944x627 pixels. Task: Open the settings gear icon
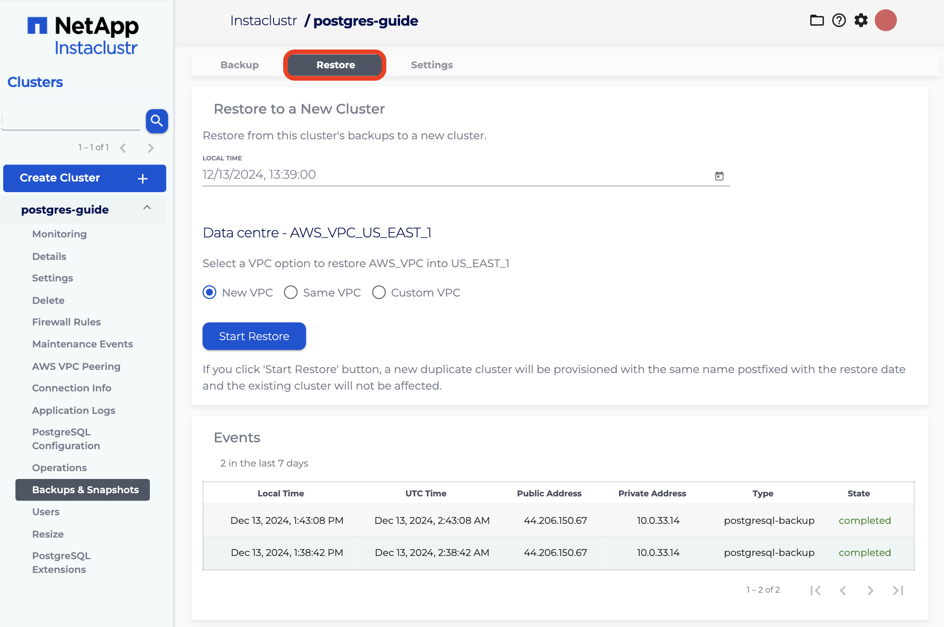[861, 21]
